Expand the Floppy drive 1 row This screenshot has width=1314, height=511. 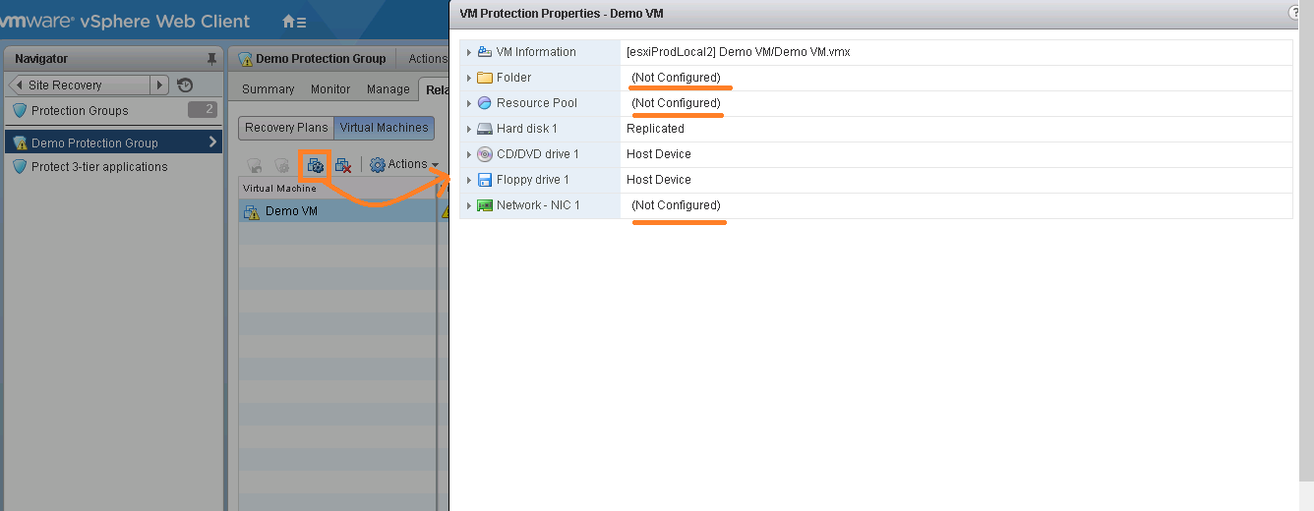[469, 180]
